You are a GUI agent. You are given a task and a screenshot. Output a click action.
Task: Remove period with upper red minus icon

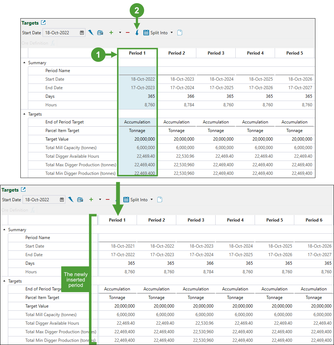[128, 32]
